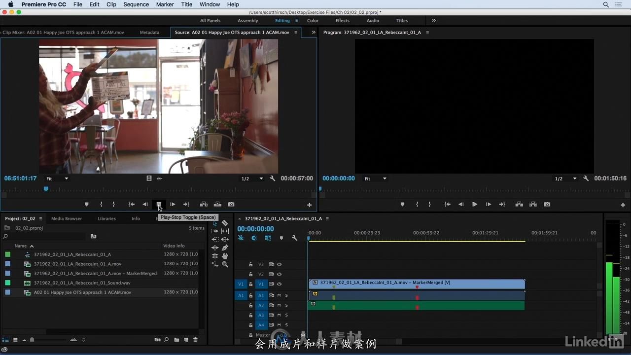The height and width of the screenshot is (355, 631).
Task: Select the Hand tool
Action: pos(225,256)
